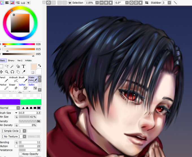Click the Undo arrow button
The height and width of the screenshot is (157, 192).
tap(49, 3)
